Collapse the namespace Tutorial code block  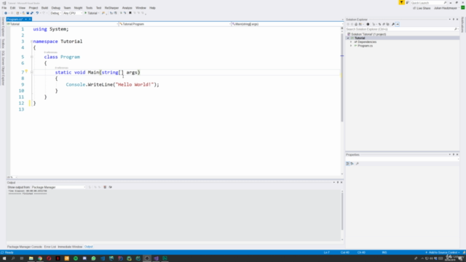31,41
